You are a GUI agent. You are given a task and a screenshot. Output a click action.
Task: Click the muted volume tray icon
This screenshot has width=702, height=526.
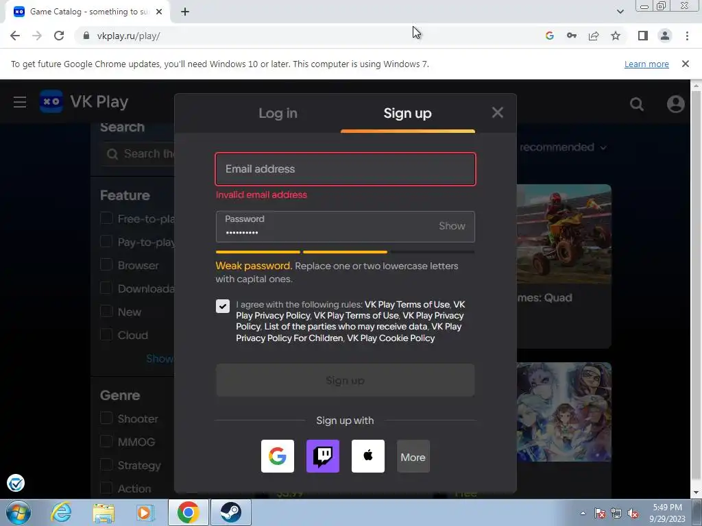pos(633,513)
